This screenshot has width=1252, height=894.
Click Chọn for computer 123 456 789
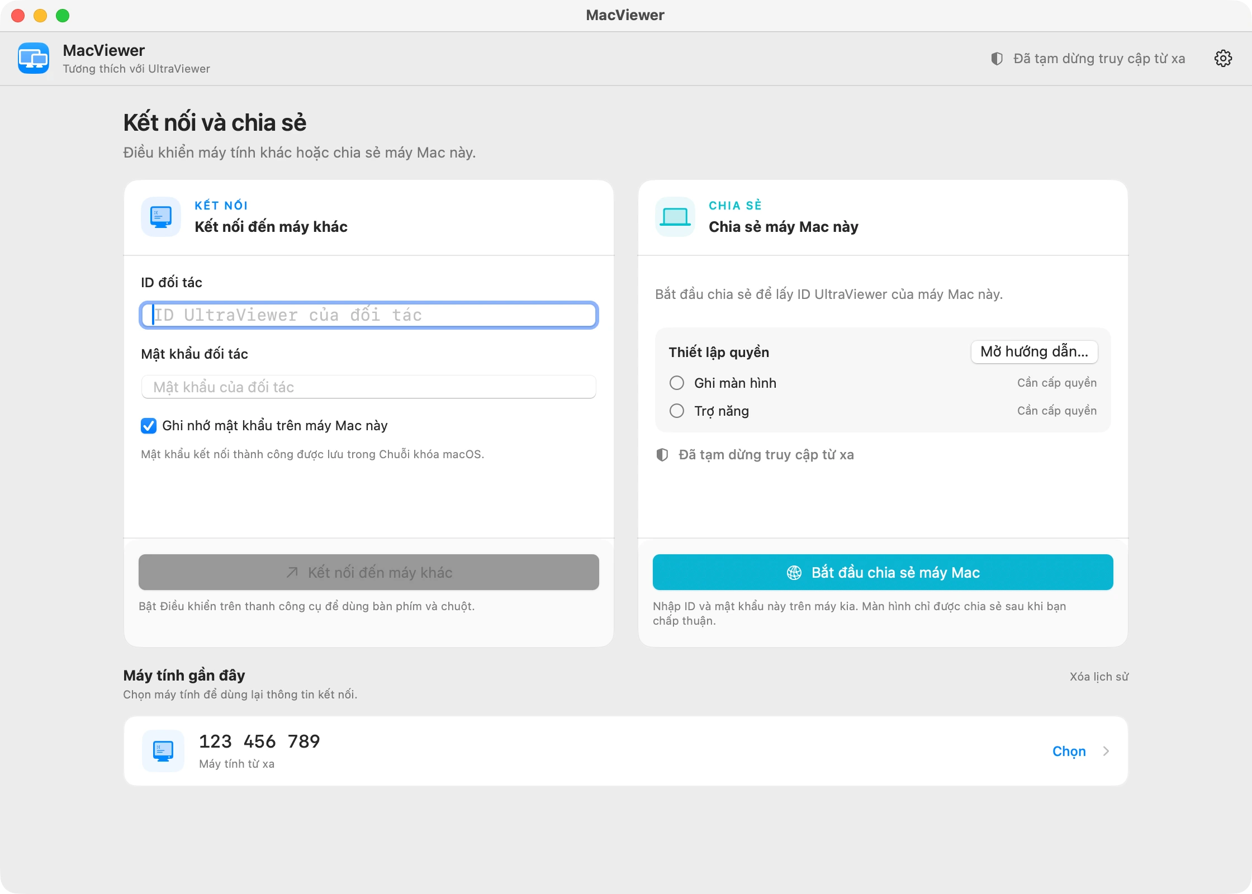(1069, 752)
